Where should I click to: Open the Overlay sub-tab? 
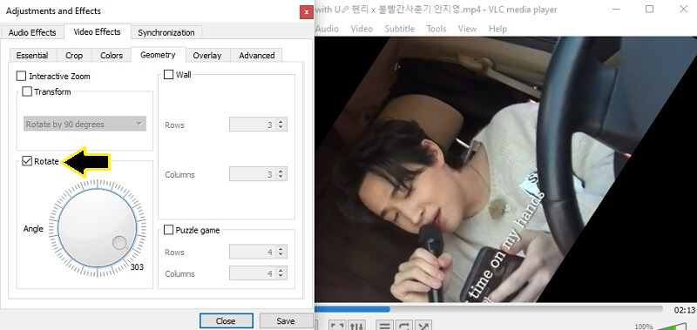click(207, 56)
